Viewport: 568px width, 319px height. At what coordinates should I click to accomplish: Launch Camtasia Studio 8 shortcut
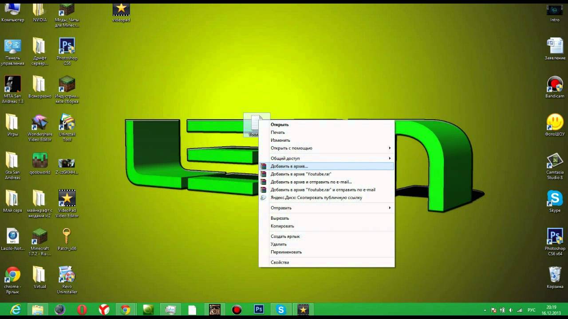[x=555, y=167]
